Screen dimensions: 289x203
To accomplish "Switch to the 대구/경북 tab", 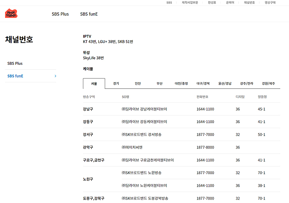I will [x=203, y=83].
